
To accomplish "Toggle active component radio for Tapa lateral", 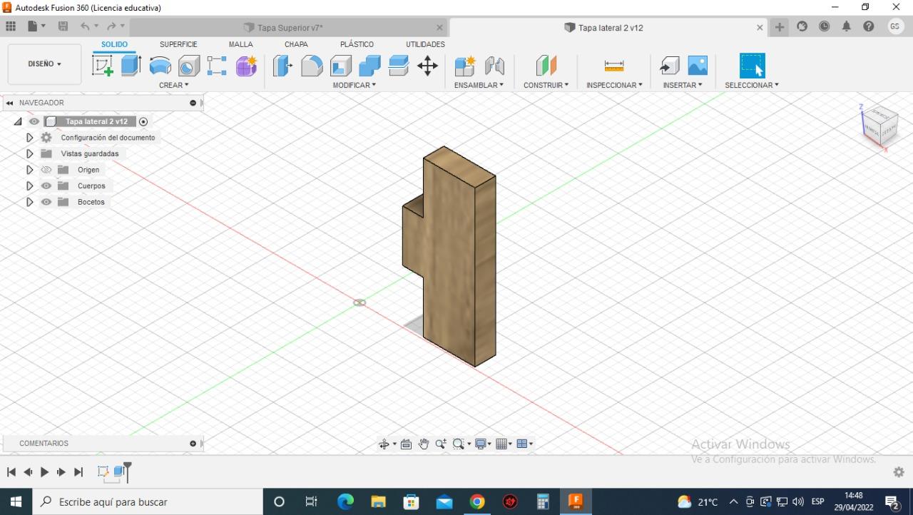I will point(143,121).
